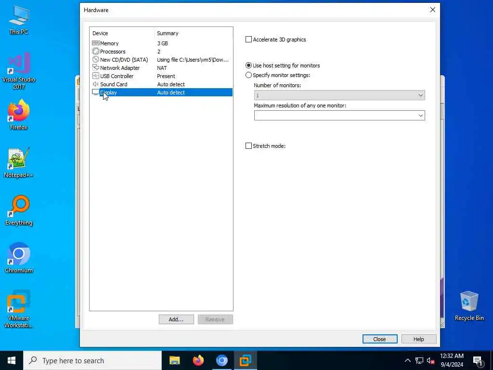Select the '3 GB' memory summary

tap(163, 43)
